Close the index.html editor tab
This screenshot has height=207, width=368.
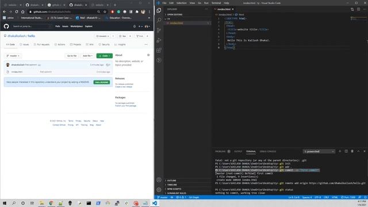point(233,9)
